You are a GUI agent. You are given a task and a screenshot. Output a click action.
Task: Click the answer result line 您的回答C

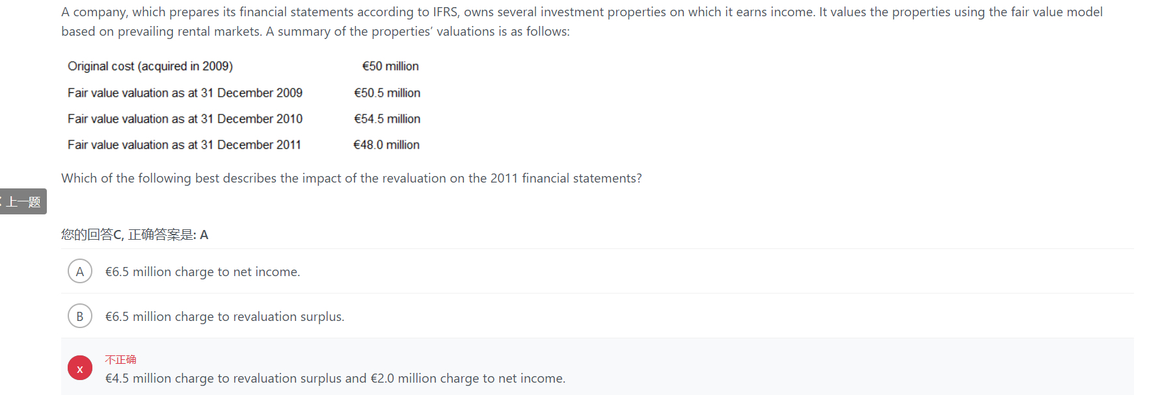pos(135,235)
